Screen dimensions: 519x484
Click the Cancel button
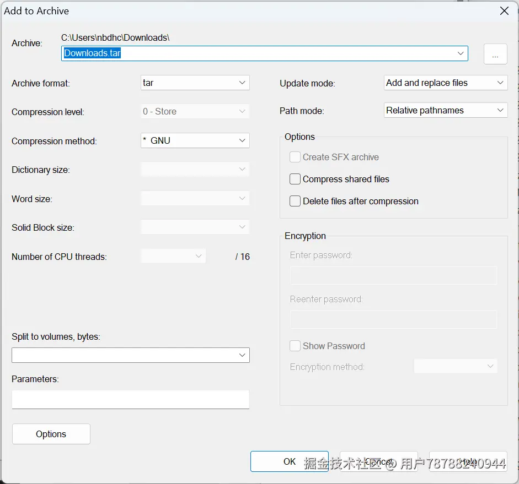pyautogui.click(x=379, y=461)
